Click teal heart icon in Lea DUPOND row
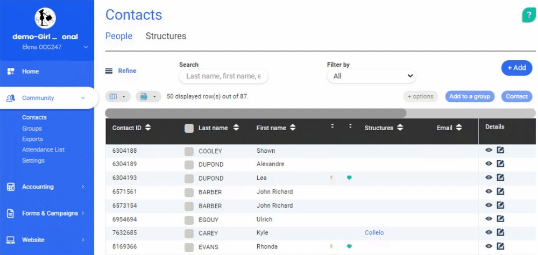This screenshot has width=538, height=255. point(349,178)
